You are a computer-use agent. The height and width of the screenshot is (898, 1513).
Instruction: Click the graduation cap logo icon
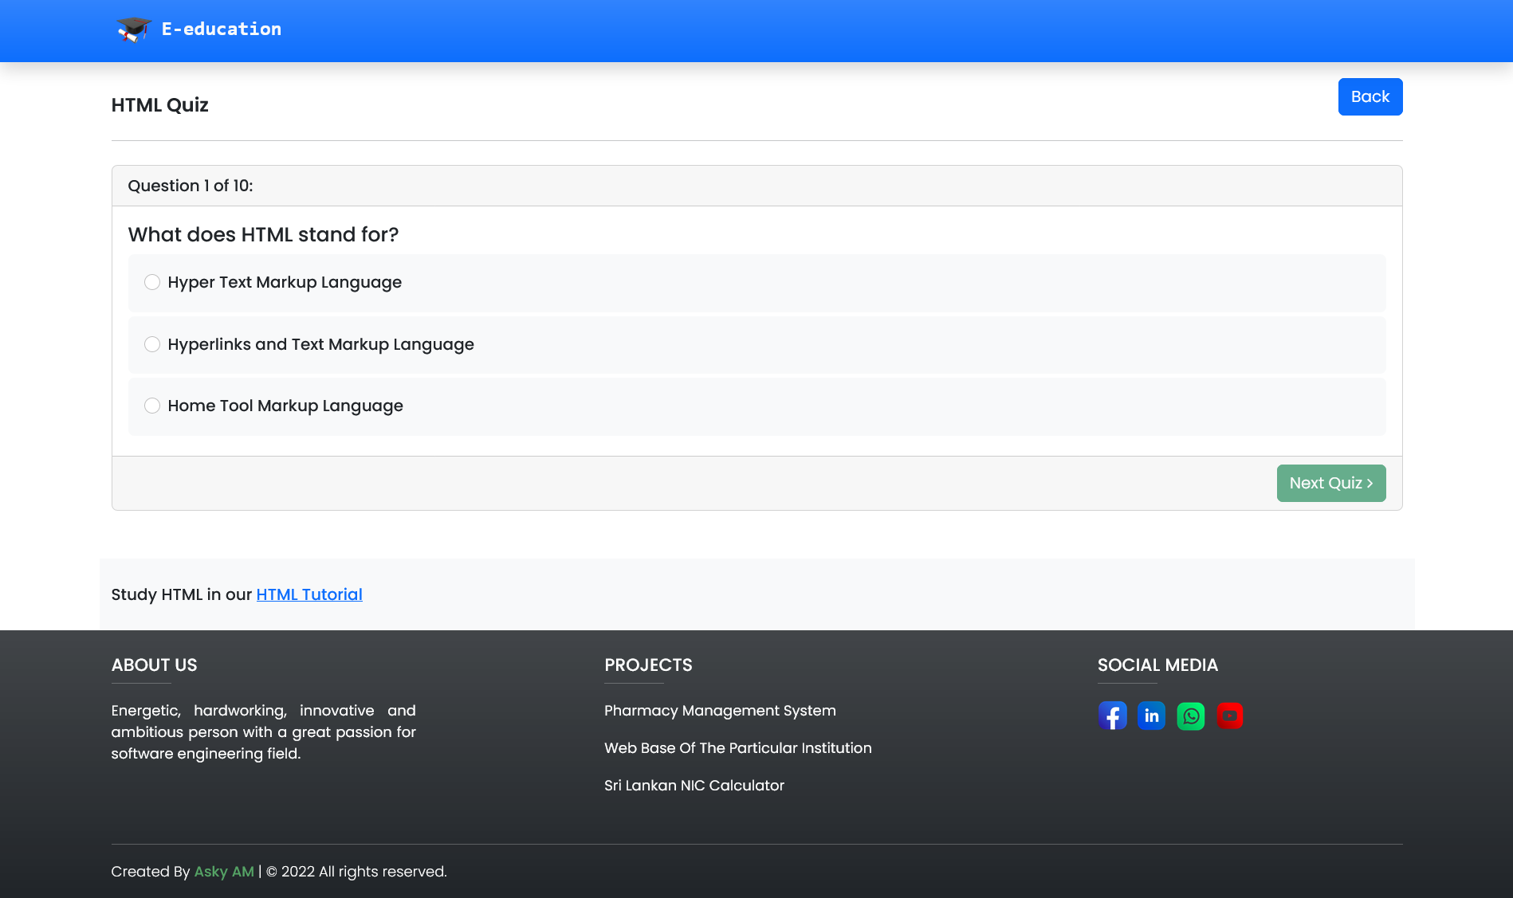coord(133,30)
